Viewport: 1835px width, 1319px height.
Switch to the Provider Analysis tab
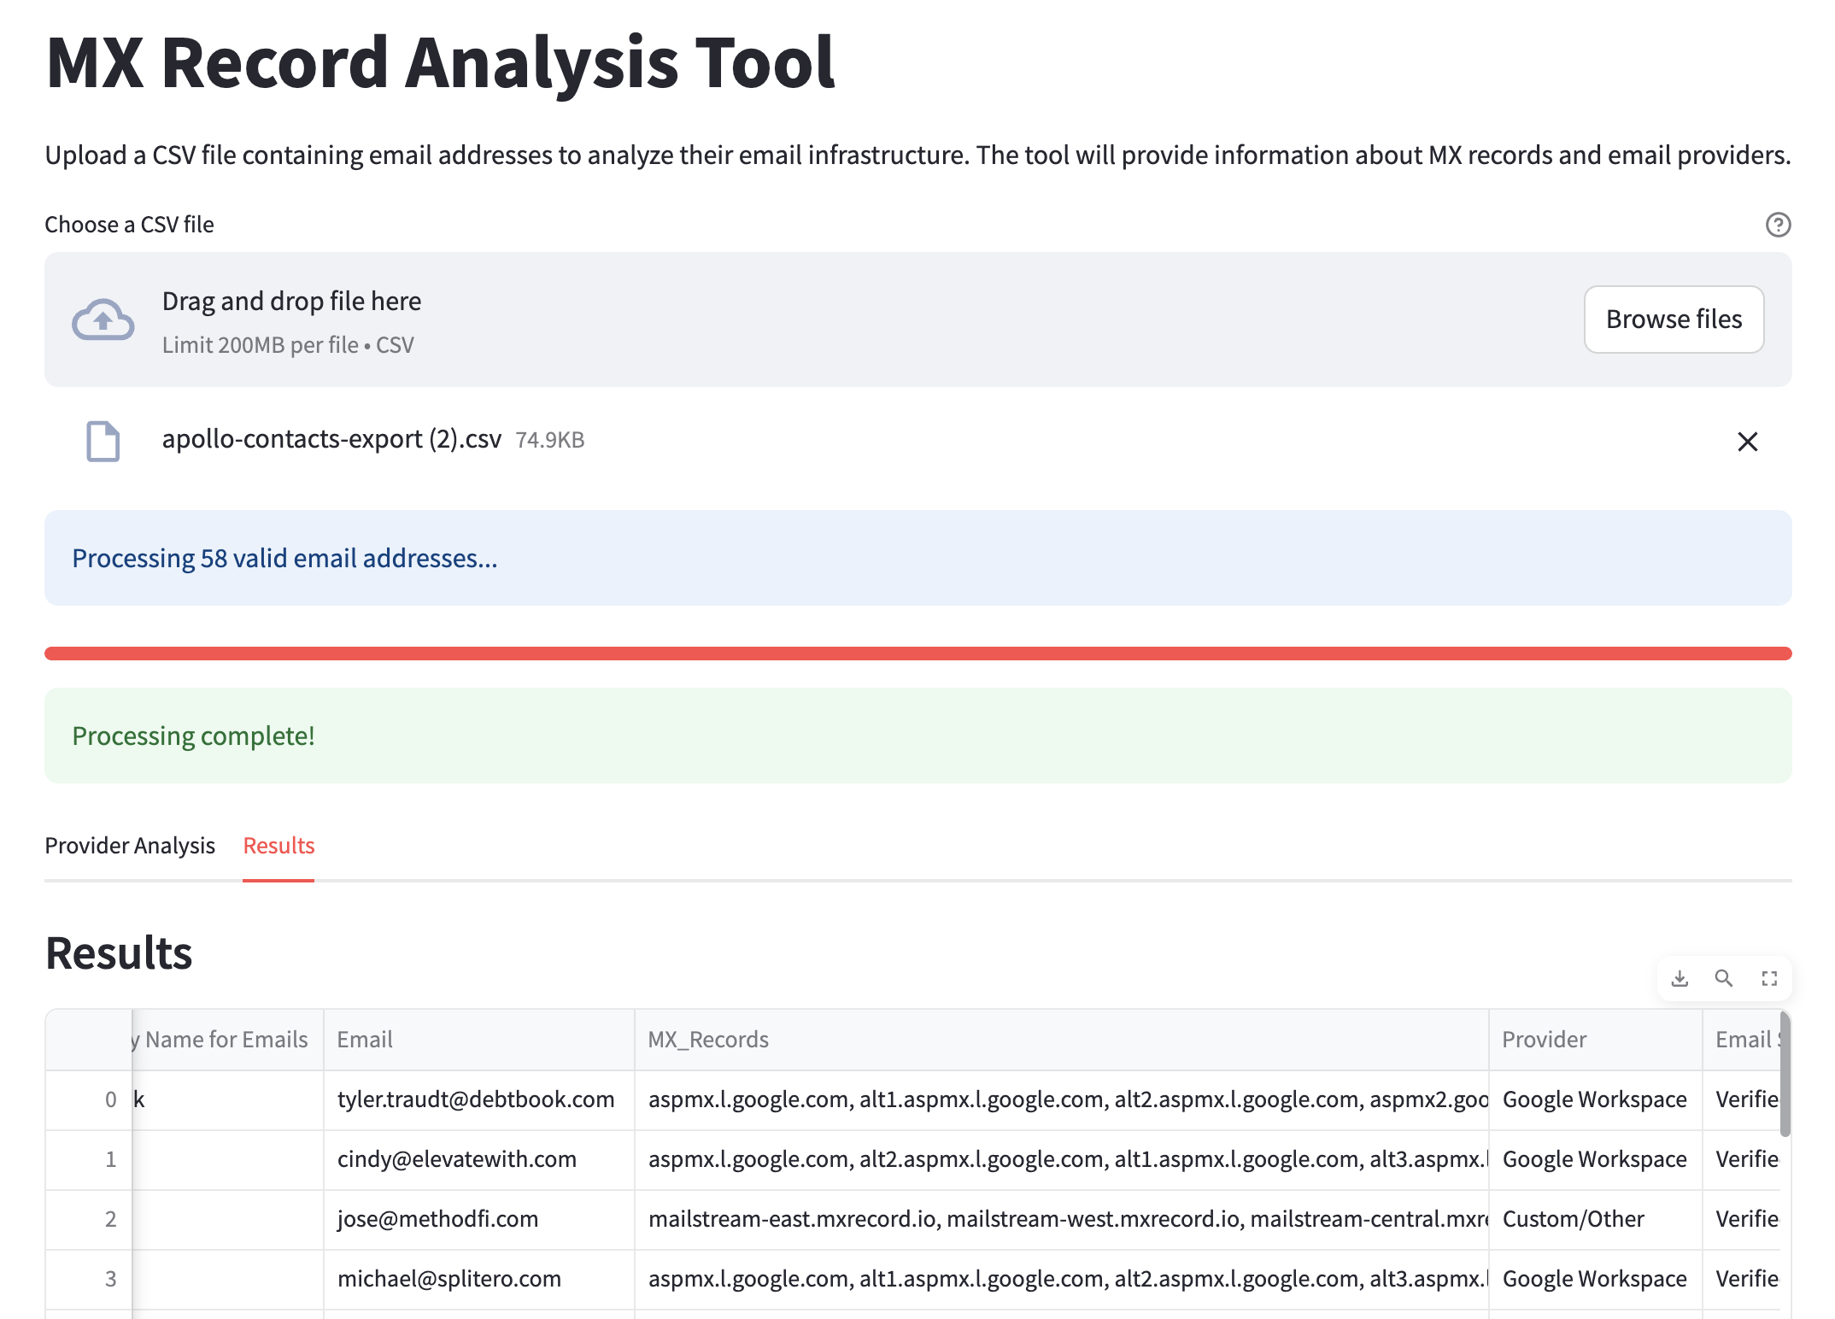coord(130,846)
